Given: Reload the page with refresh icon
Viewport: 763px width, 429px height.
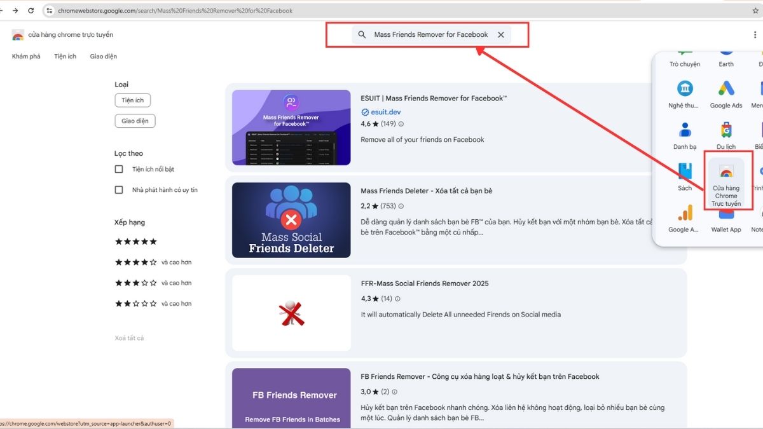Looking at the screenshot, I should [x=32, y=11].
